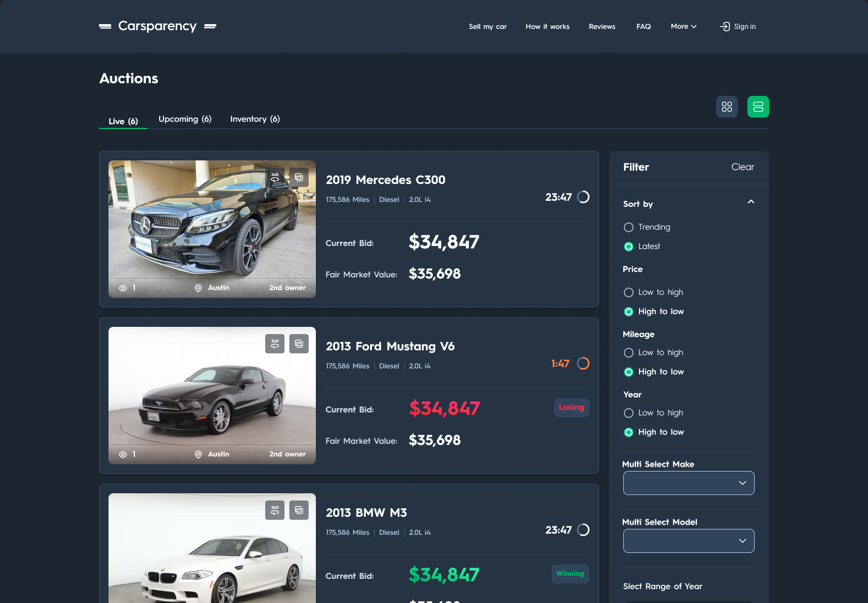
Task: Go to Sell my car
Action: [x=488, y=27]
